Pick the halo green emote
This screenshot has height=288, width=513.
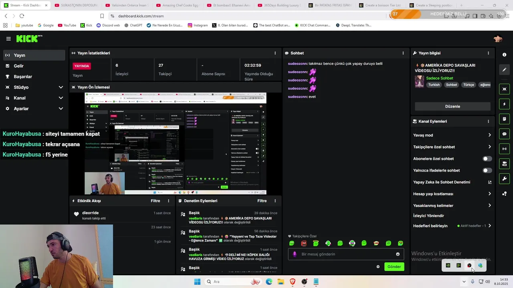[316, 243]
